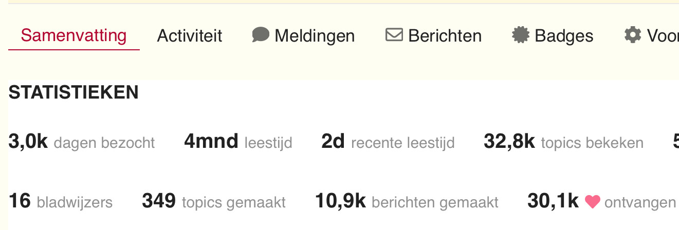Open the partially visible Voor… tab text
The image size is (679, 230).
click(x=663, y=36)
